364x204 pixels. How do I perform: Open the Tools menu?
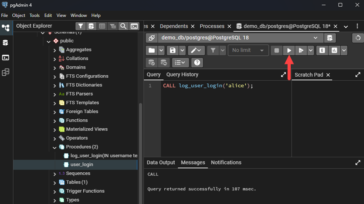click(x=35, y=15)
